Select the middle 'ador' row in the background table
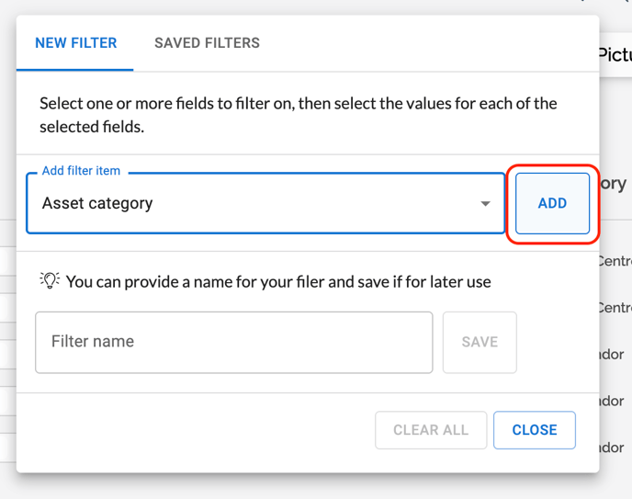Screen dimensions: 632x499 (x=613, y=401)
